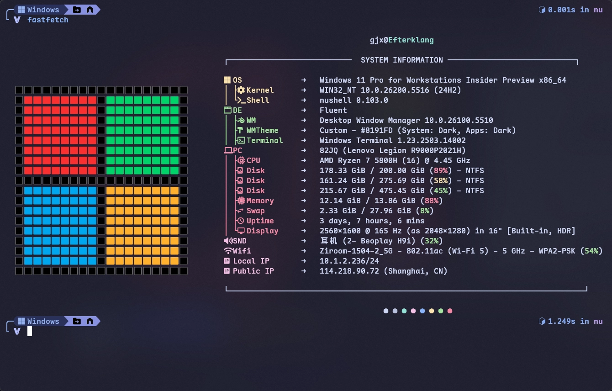
Task: Click the prompt chevron icon beside Shell
Action: pos(241,100)
